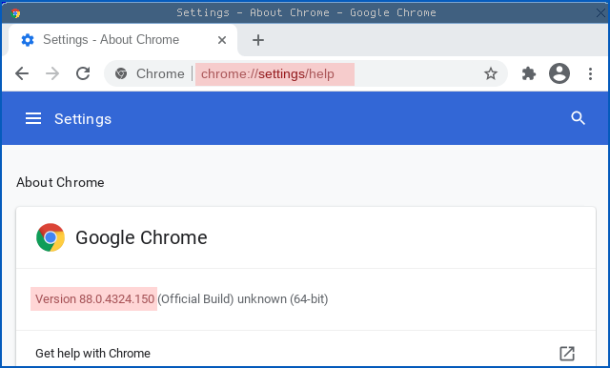Close the Google Chrome window
This screenshot has height=368, width=610.
pyautogui.click(x=600, y=12)
